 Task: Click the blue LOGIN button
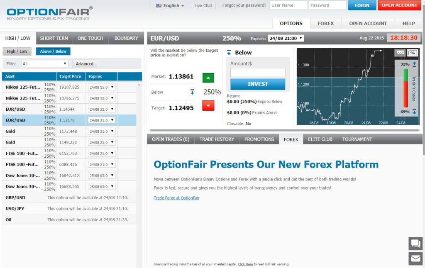362,5
